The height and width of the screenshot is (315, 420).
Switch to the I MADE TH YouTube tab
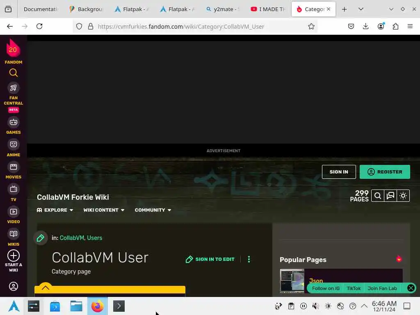point(268,9)
